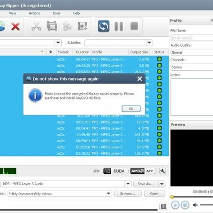Mute the preview volume speaker icon
The height and width of the screenshot is (213, 213).
tap(195, 205)
